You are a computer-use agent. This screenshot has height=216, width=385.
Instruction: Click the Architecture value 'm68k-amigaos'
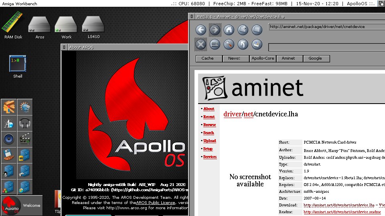(316, 192)
